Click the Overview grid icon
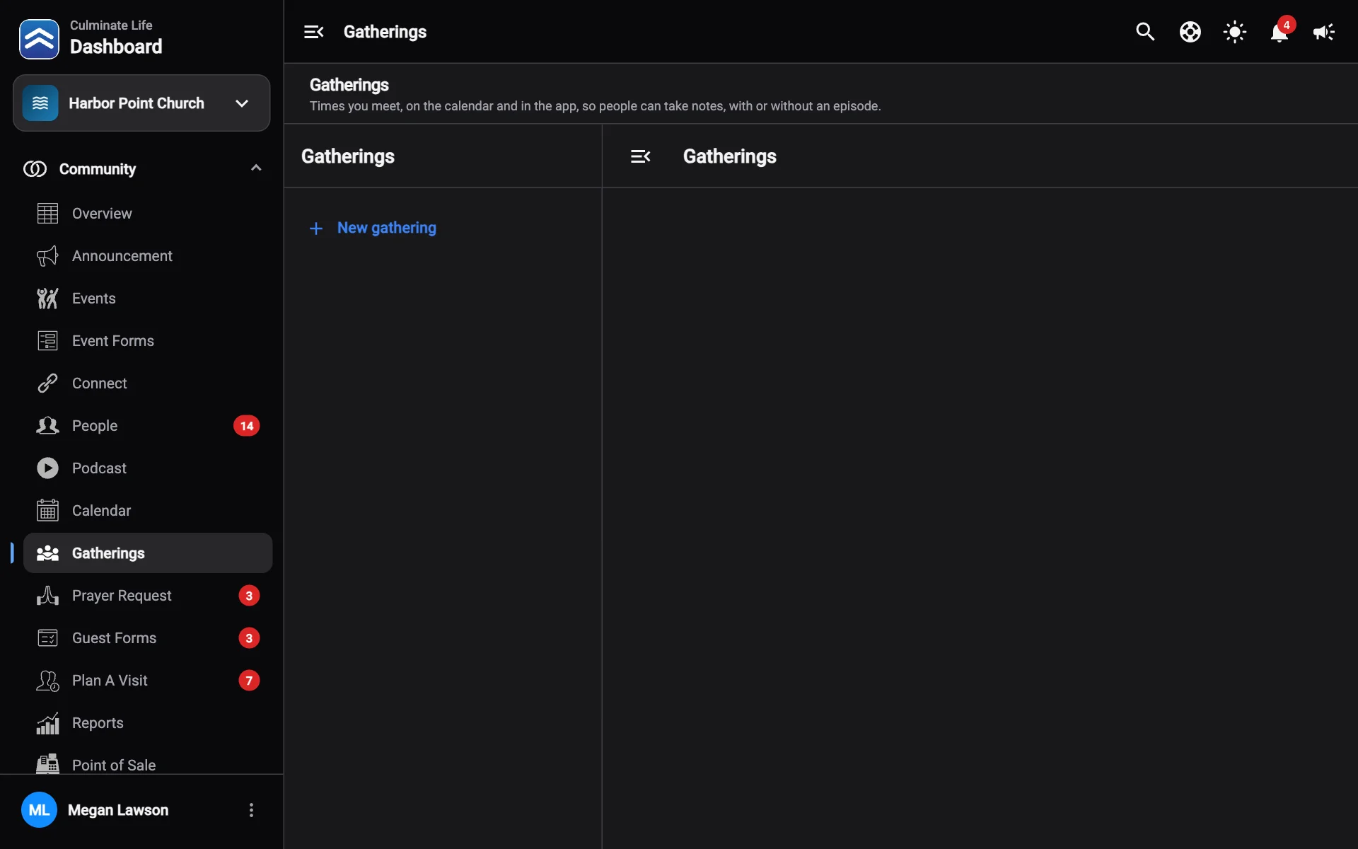 tap(47, 214)
